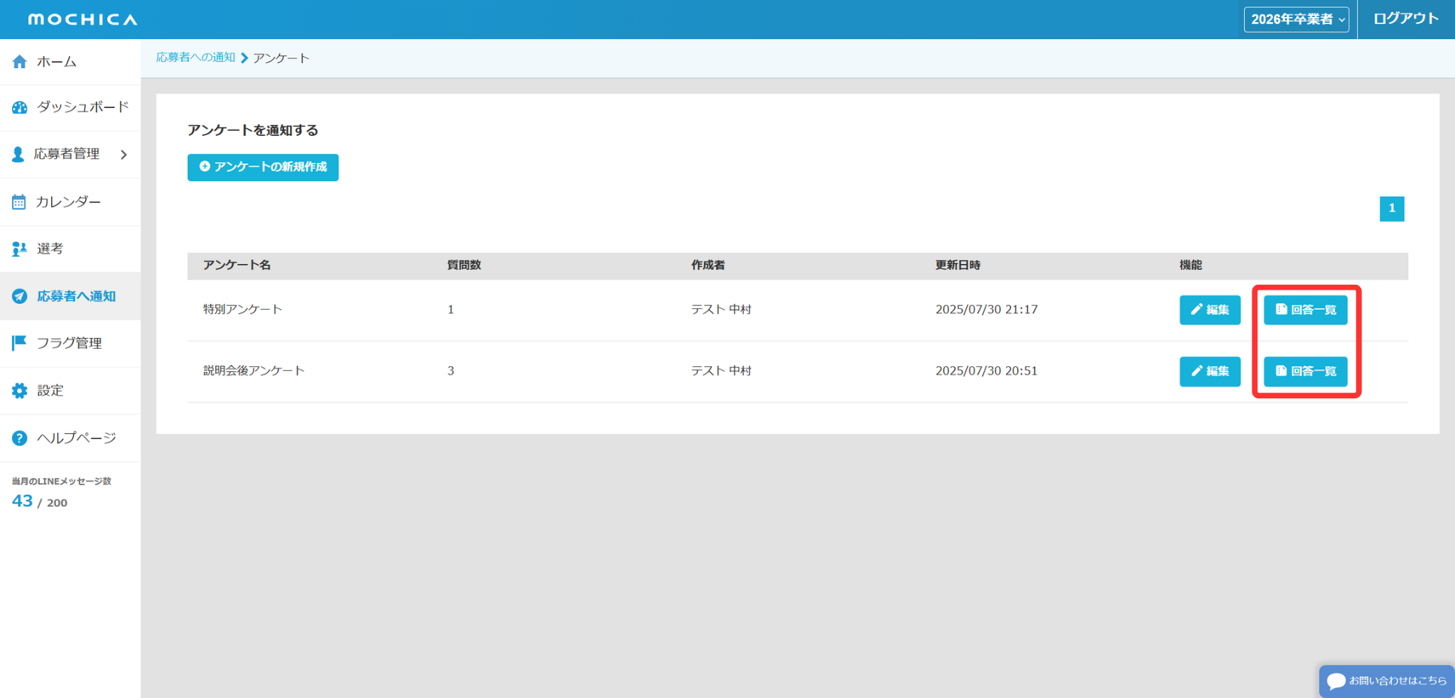Click the paper plane notification icon
The image size is (1455, 698).
point(19,296)
